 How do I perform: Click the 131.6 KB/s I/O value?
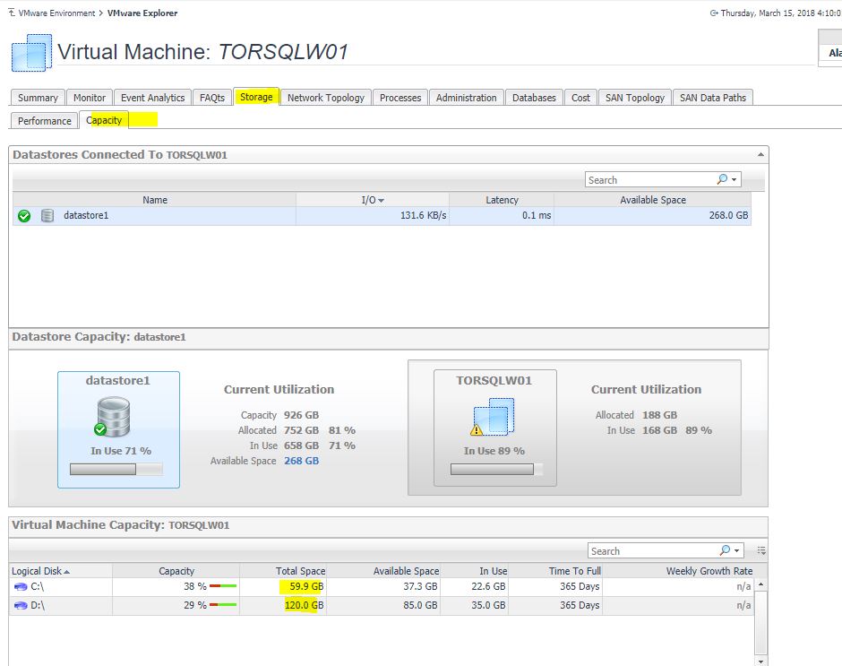pyautogui.click(x=423, y=215)
